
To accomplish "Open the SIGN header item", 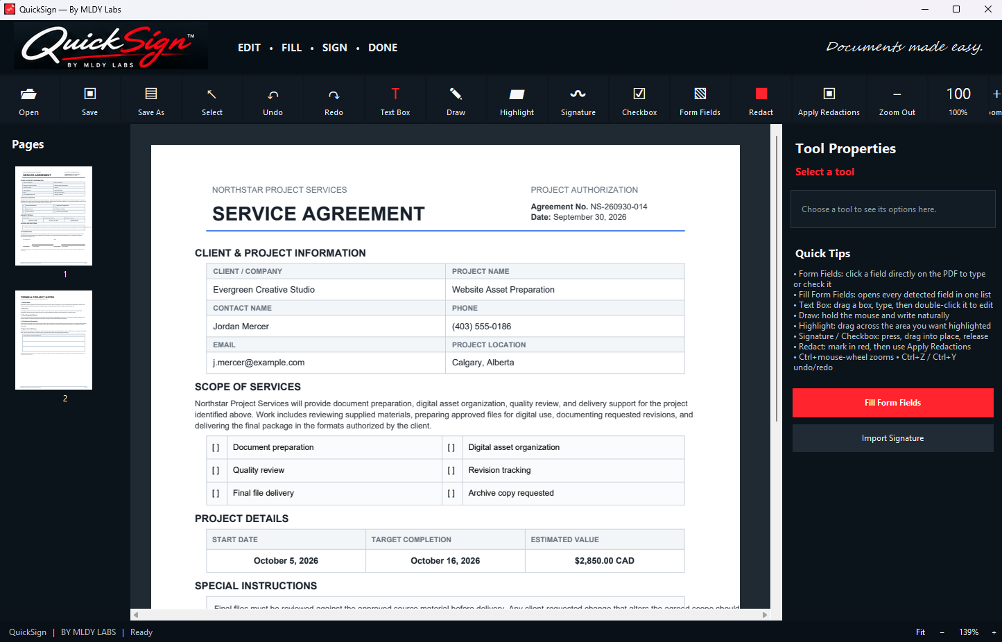I will tap(335, 48).
